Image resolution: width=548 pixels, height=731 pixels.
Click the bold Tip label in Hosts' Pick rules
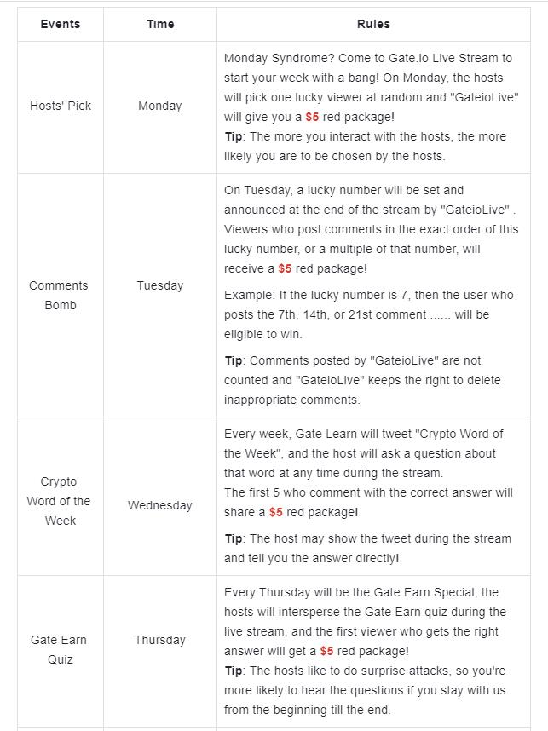click(x=234, y=136)
